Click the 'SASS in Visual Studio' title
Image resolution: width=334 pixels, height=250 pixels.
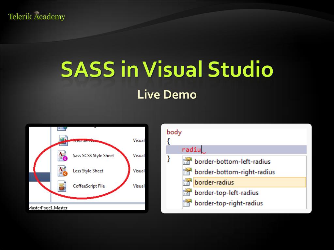(x=167, y=69)
